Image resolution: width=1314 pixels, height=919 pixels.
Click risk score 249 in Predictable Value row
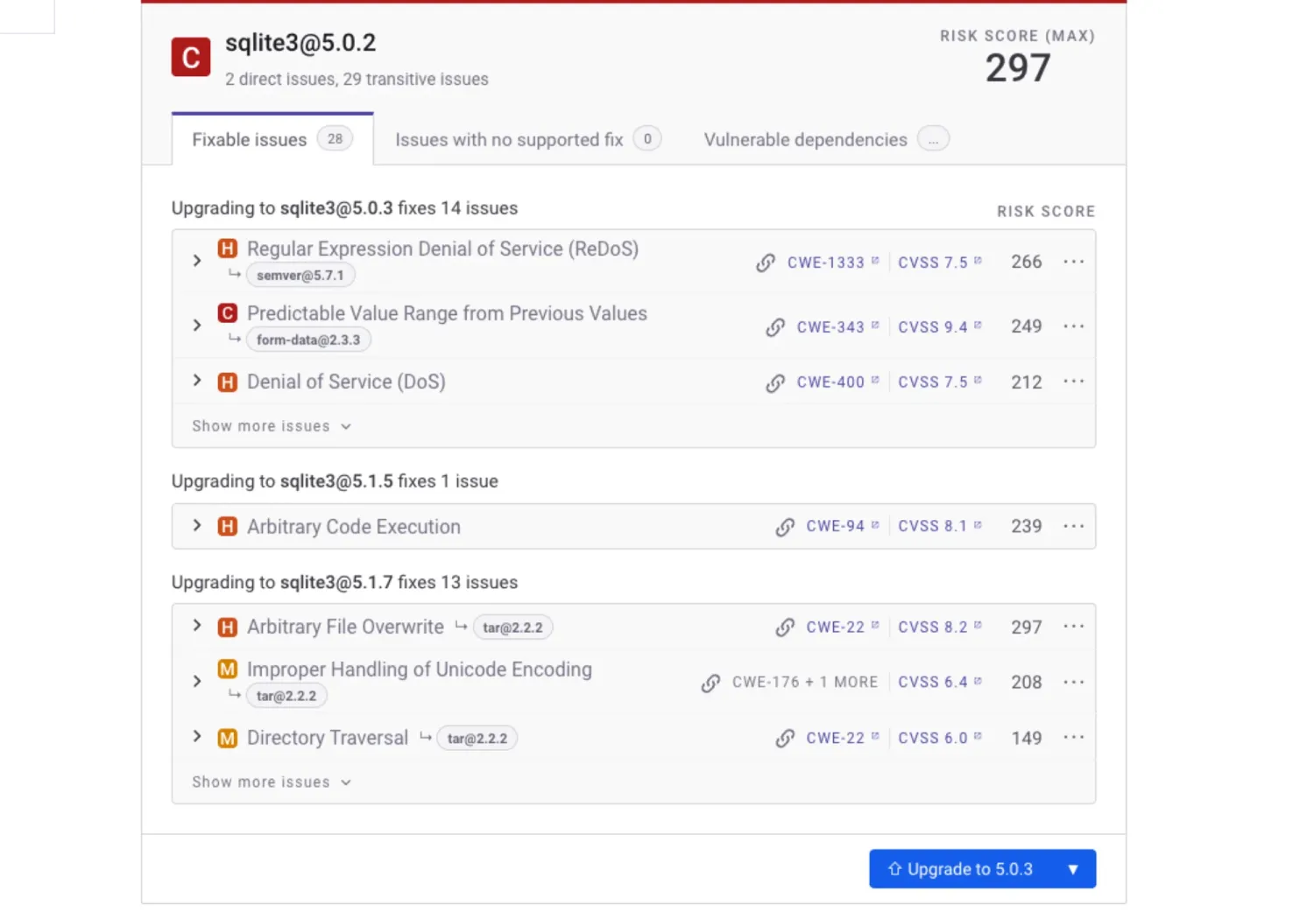[x=1027, y=326]
